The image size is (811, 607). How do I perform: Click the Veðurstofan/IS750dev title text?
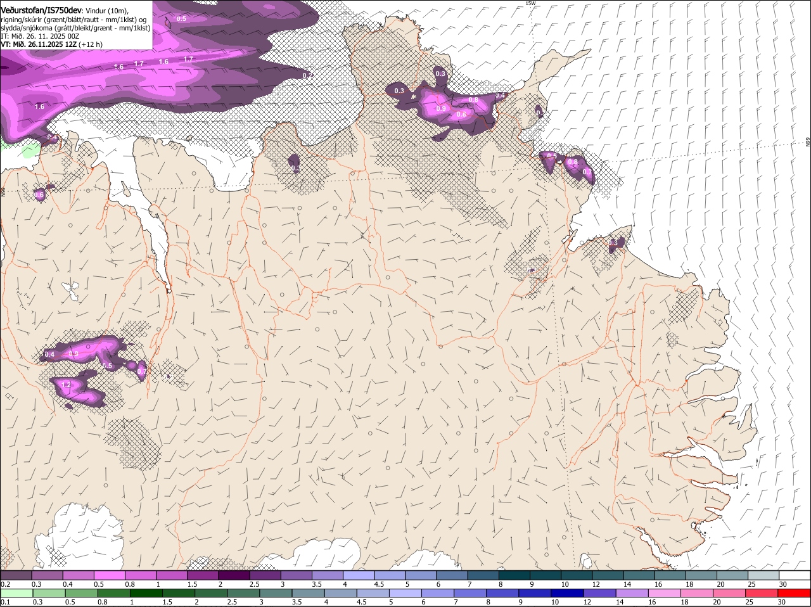tap(41, 11)
